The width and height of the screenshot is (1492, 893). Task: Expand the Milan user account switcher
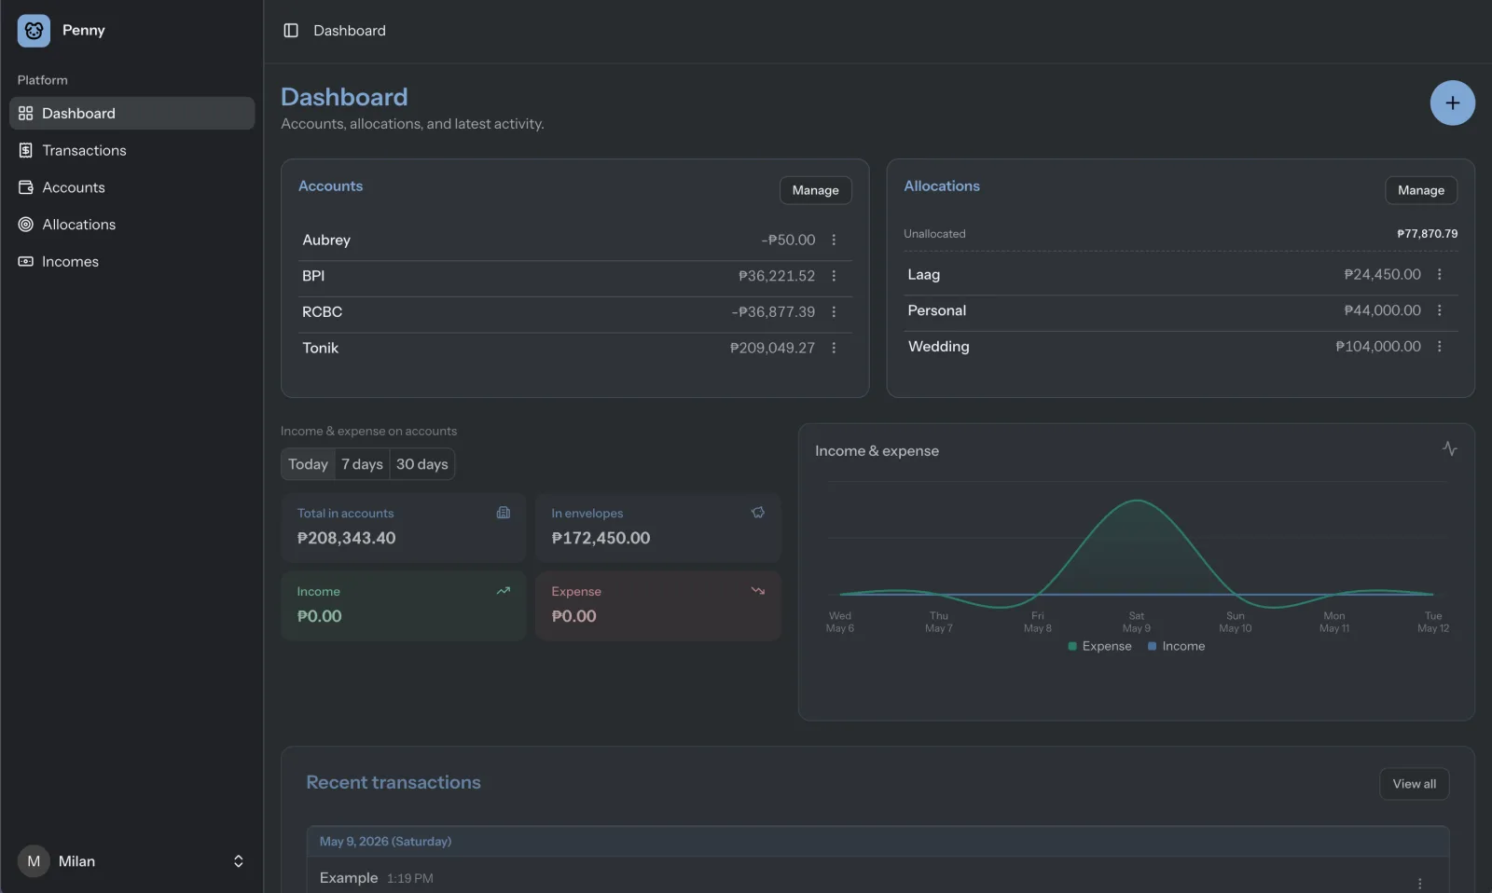[238, 861]
